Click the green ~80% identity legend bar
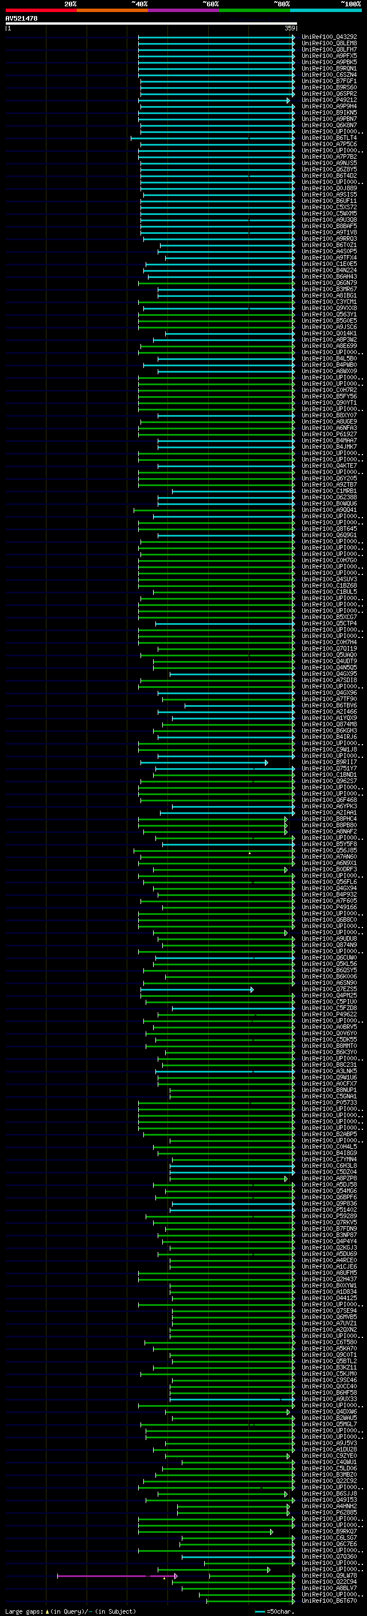Screen dimensions: 367x1616 click(x=254, y=10)
